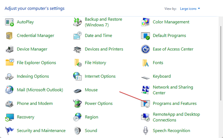Click the Backup and Restore (Windows 7) link
Image resolution: width=223 pixels, height=138 pixels.
tap(103, 22)
